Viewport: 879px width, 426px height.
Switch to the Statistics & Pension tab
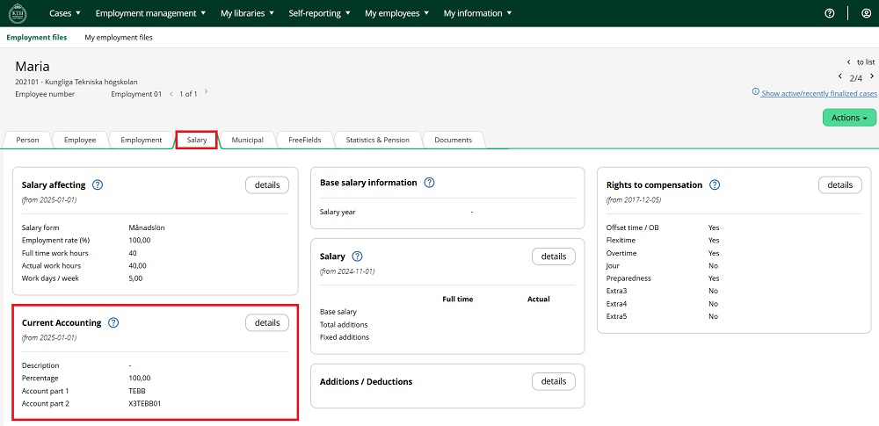pyautogui.click(x=377, y=140)
